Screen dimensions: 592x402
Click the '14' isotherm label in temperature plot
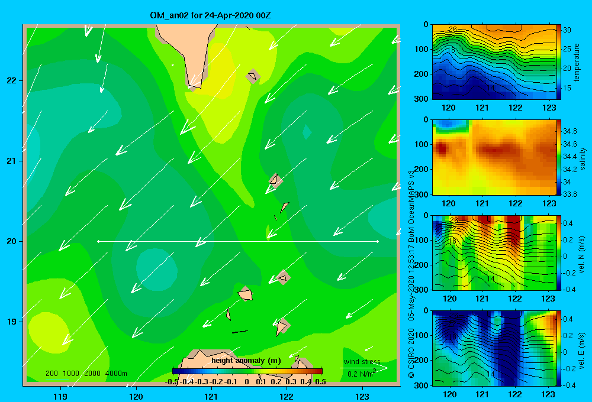tap(490, 88)
